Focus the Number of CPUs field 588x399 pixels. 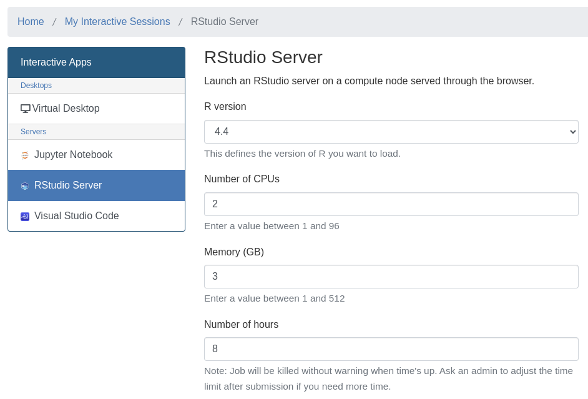point(391,204)
